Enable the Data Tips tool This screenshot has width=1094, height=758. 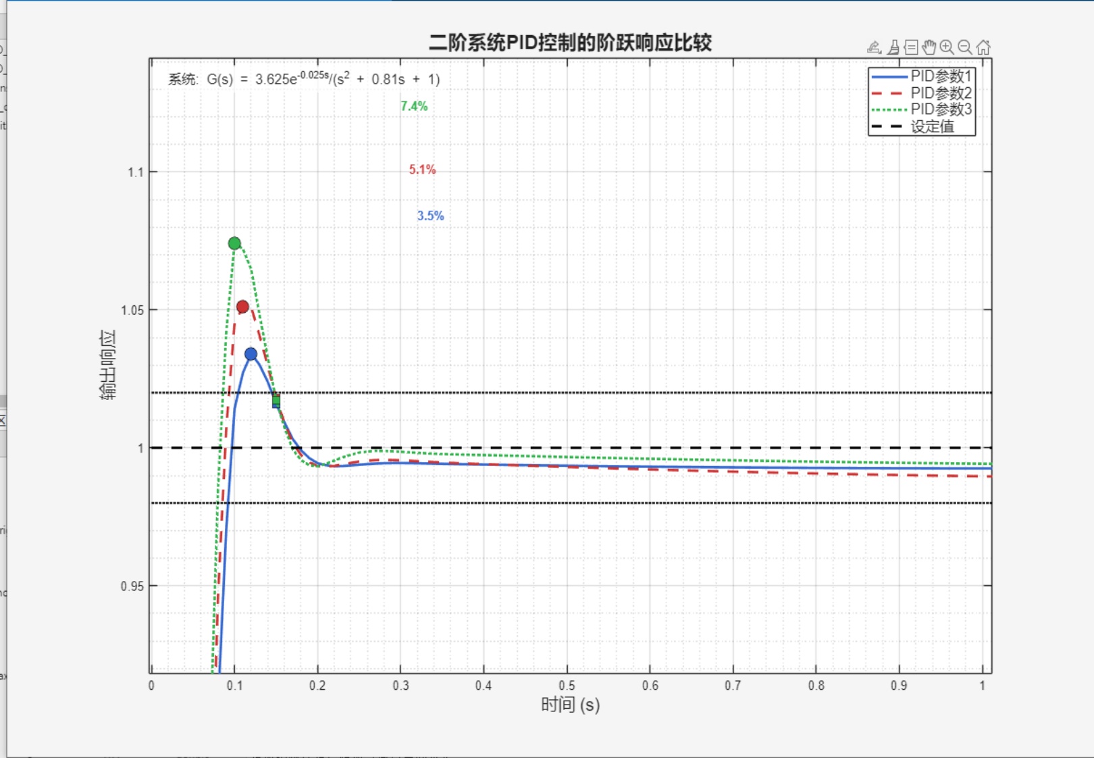click(911, 47)
